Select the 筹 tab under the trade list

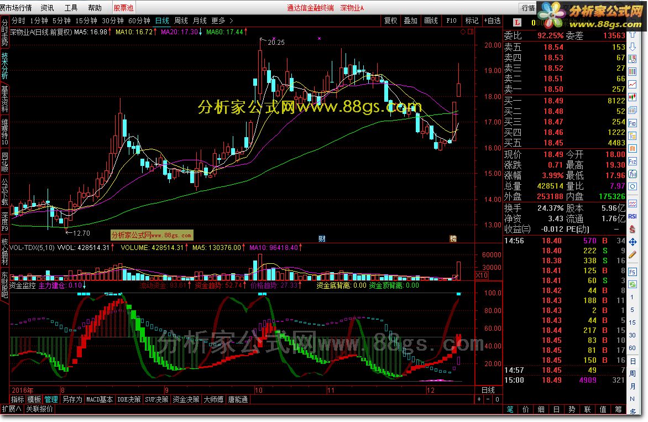(618, 410)
